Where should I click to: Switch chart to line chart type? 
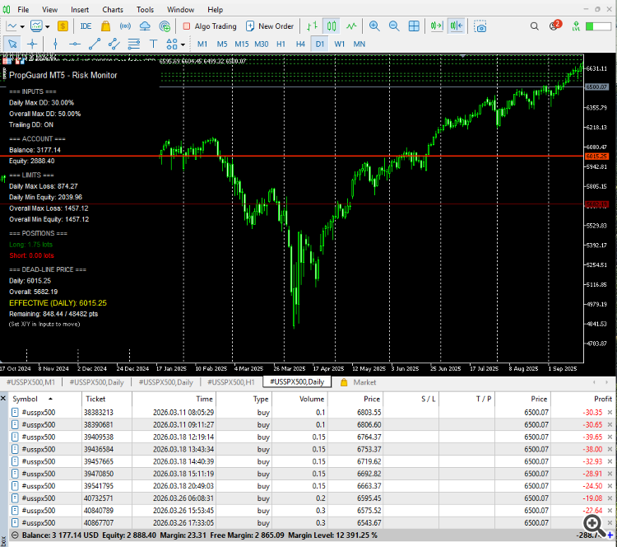[x=351, y=26]
